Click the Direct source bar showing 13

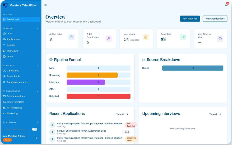point(193,68)
